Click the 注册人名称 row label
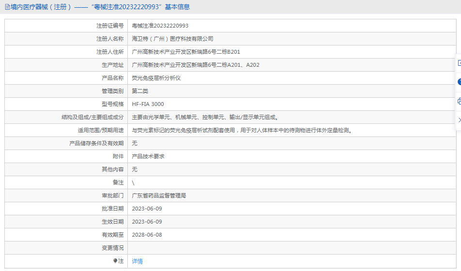 pos(110,39)
